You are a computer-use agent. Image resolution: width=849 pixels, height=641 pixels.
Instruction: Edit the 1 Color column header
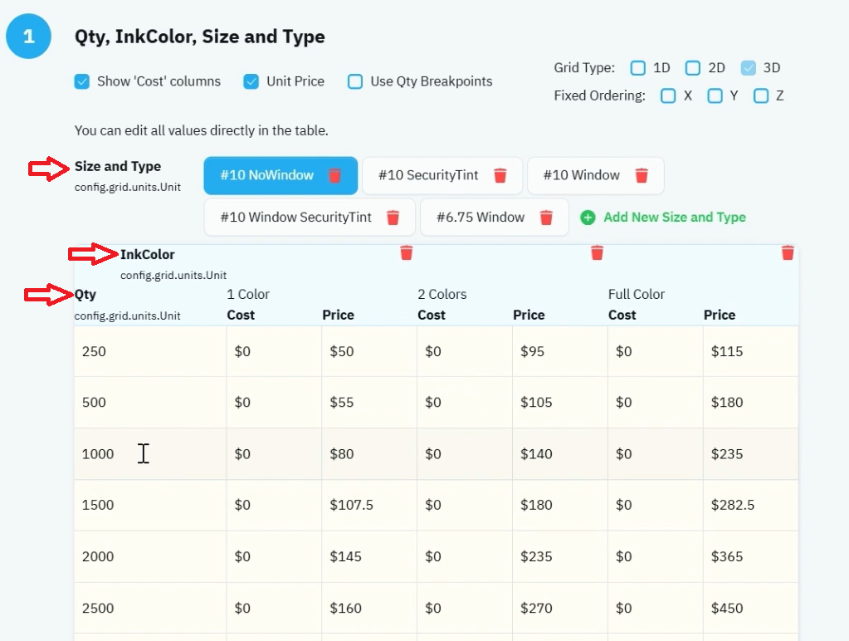(248, 294)
